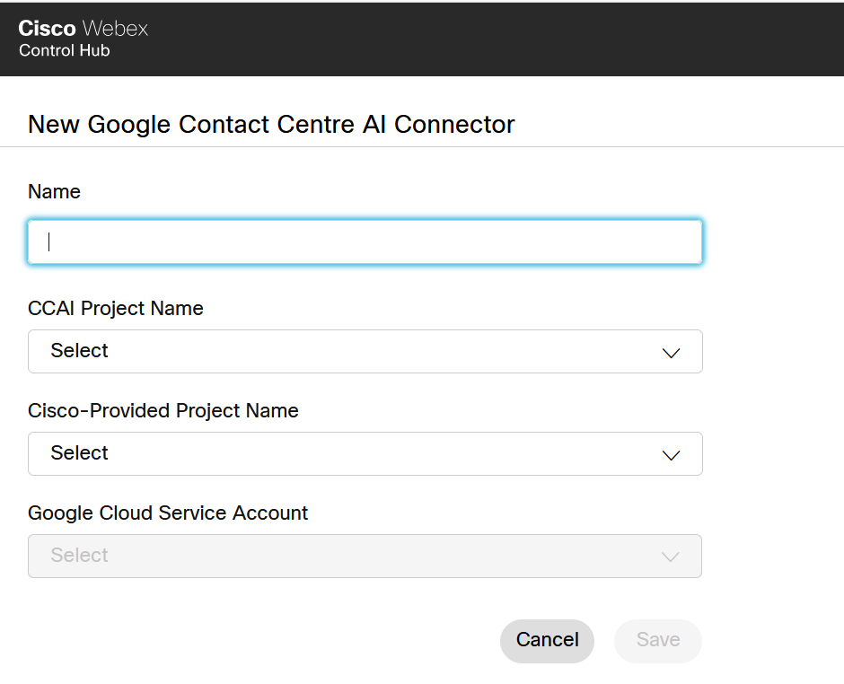Screen dimensions: 844x684
Task: Click the Cisco-Provided Project Name label
Action: pyautogui.click(x=163, y=410)
